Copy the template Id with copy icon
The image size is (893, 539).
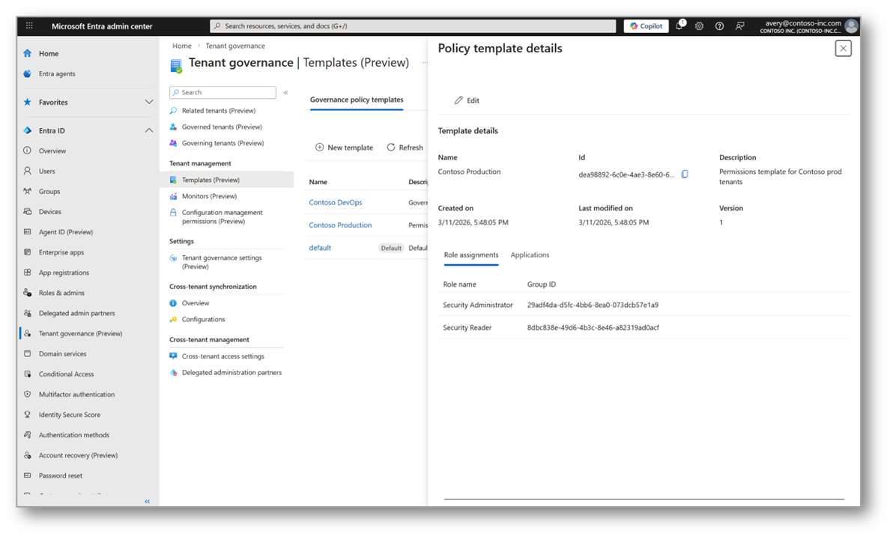tap(685, 174)
